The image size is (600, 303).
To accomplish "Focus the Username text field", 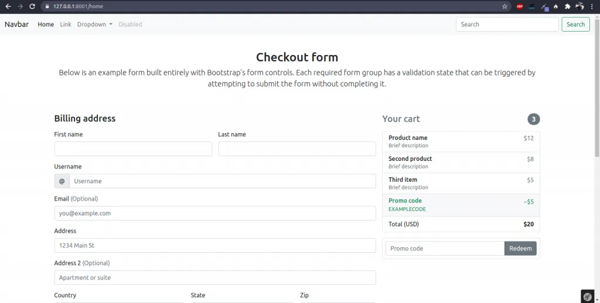I will pos(222,181).
